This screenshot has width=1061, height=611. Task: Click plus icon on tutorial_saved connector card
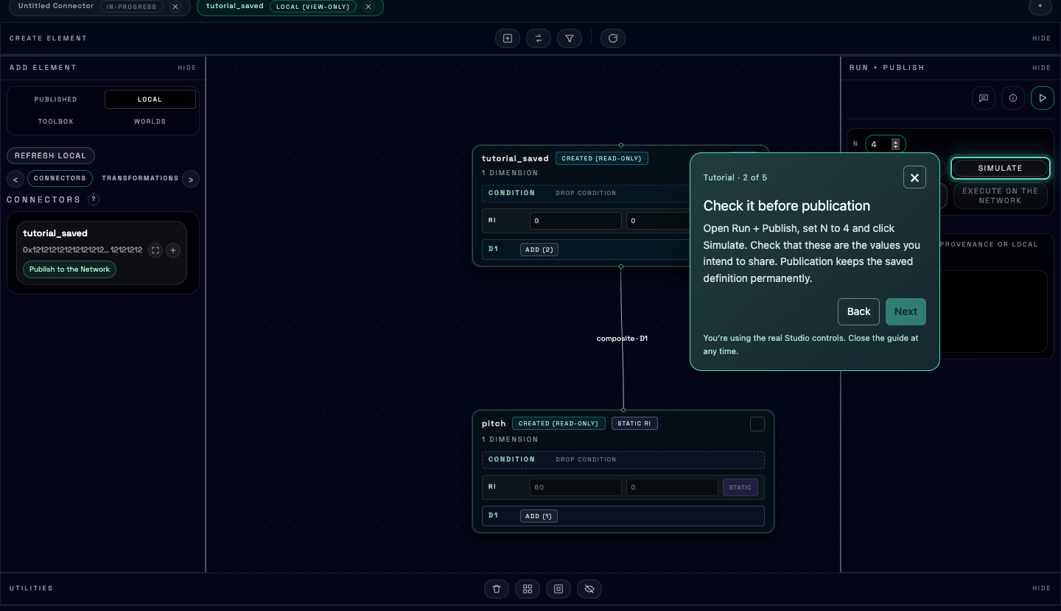[x=173, y=250]
